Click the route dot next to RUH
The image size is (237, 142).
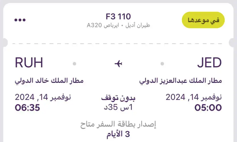pyautogui.click(x=74, y=64)
